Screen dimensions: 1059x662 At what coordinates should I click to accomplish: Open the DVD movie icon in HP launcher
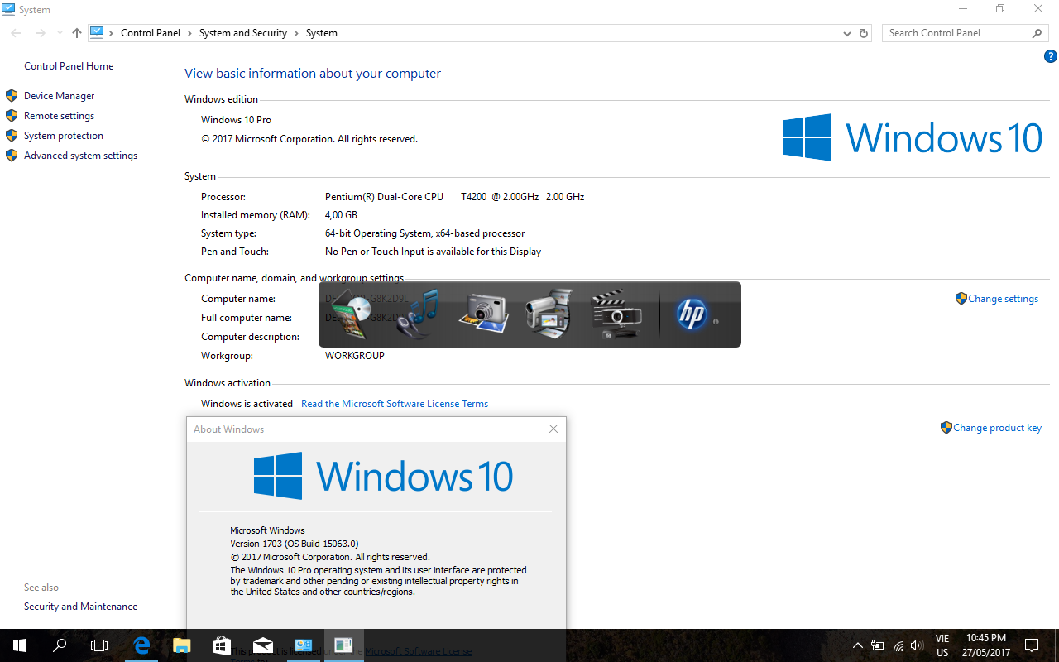(351, 313)
